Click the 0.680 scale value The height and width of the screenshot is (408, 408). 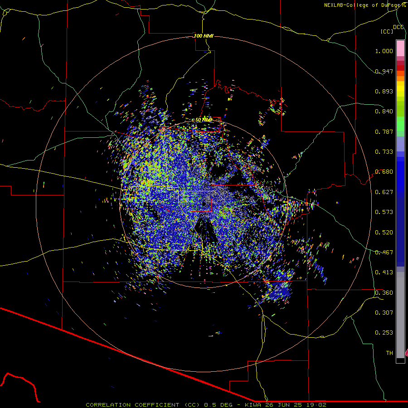(x=384, y=172)
